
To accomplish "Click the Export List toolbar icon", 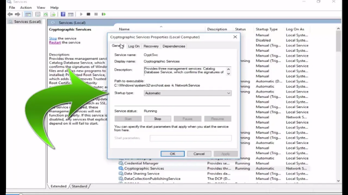I will (x=53, y=14).
